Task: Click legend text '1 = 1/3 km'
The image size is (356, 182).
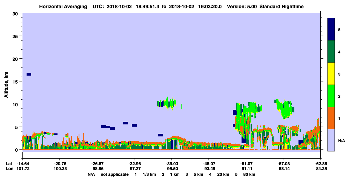Action: [145, 174]
